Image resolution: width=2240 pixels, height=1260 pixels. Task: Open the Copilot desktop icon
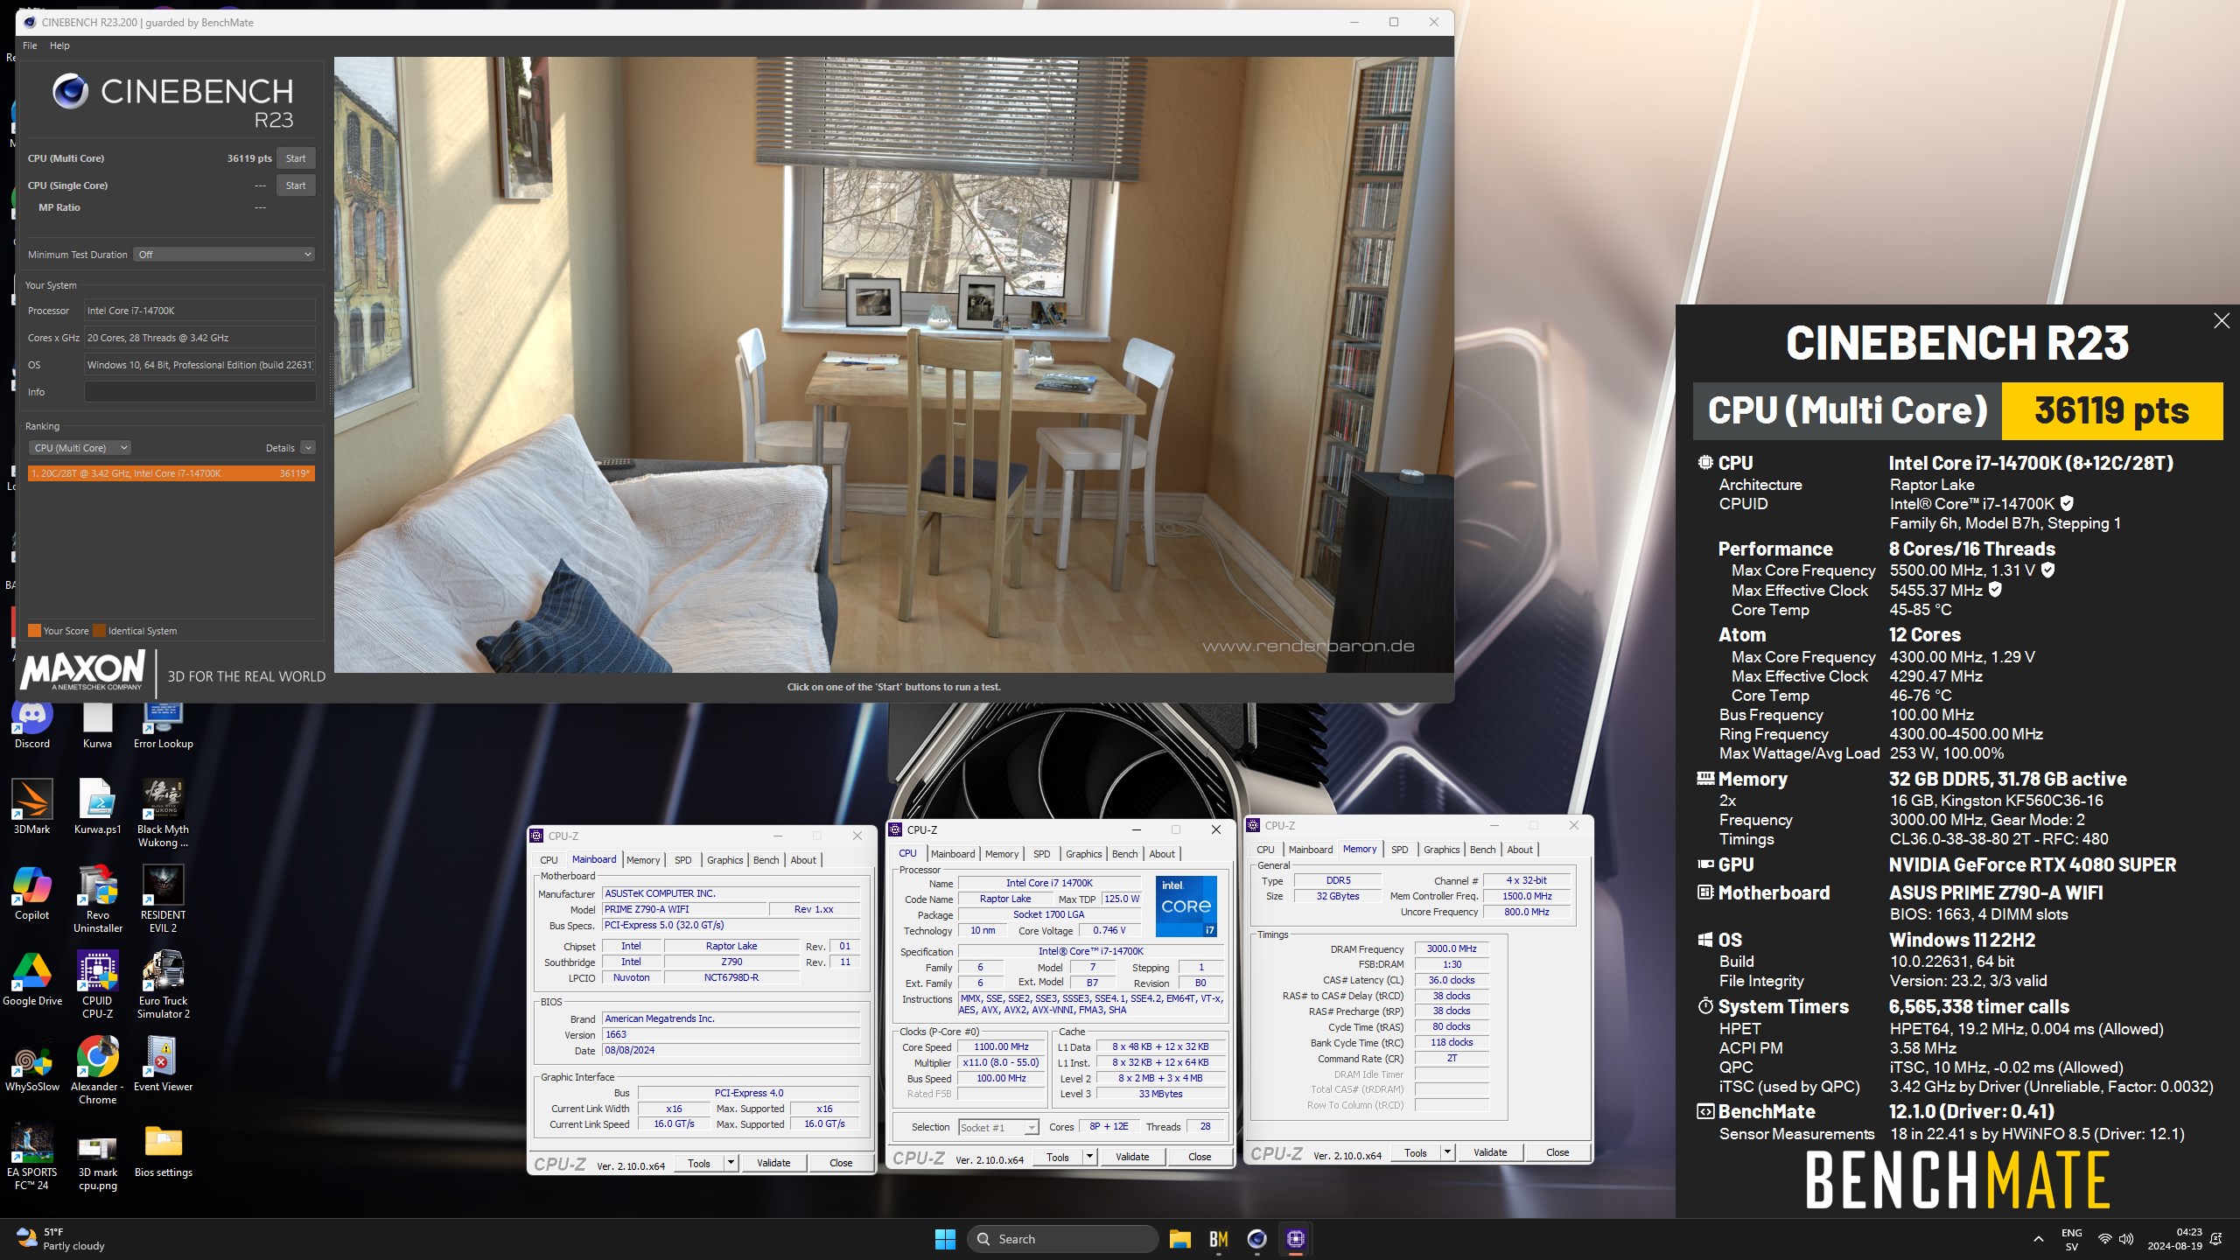click(32, 892)
